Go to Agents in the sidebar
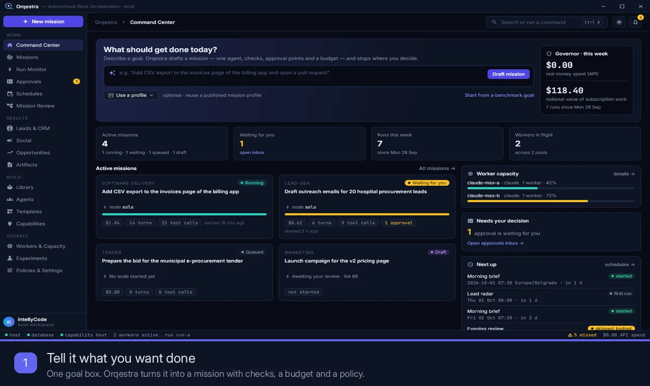The width and height of the screenshot is (650, 386). coord(43,200)
